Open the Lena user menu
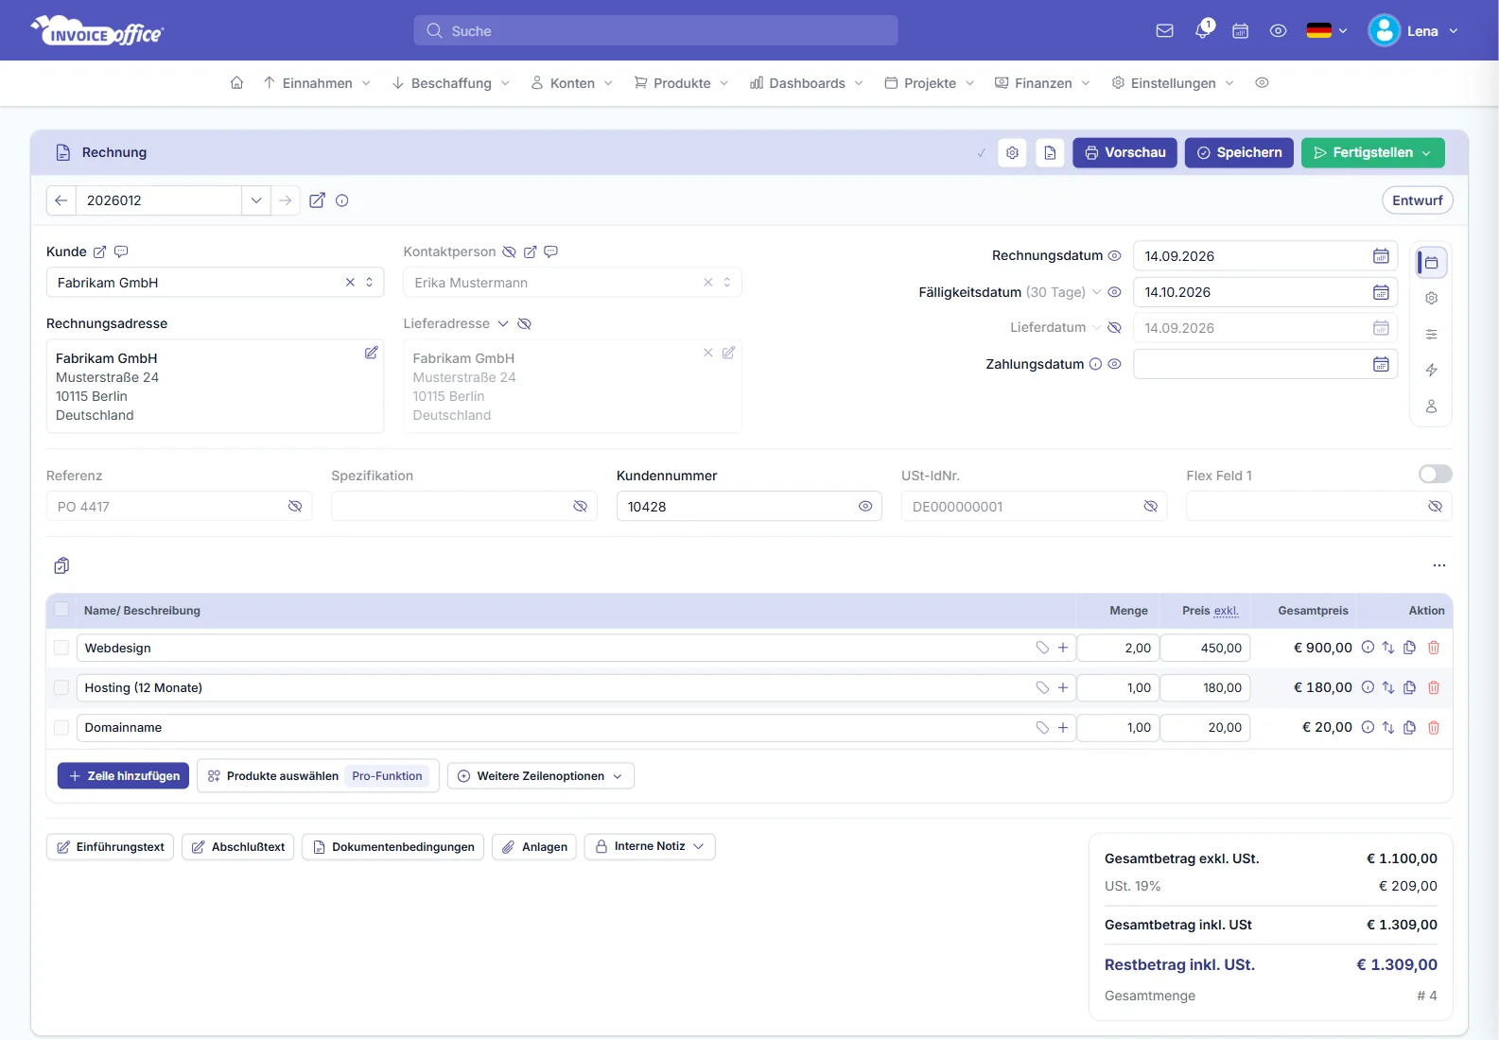1499x1040 pixels. (1413, 31)
